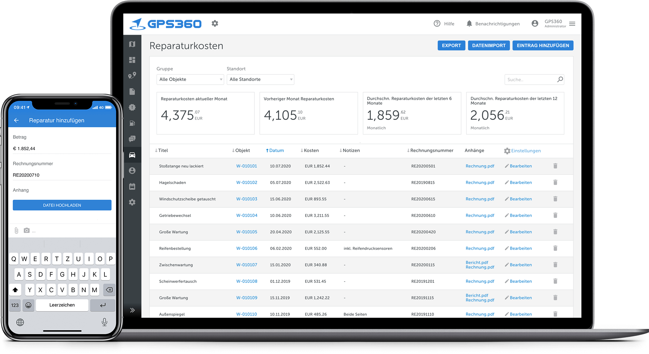649x354 pixels.
Task: Click the Hilfe question mark icon
Action: click(x=437, y=23)
